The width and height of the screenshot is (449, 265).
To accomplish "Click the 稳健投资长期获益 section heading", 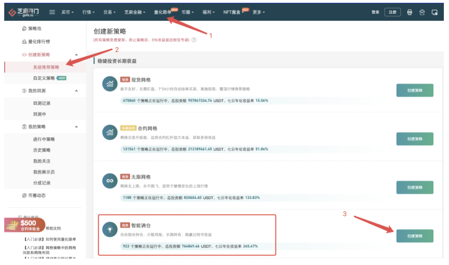I will 117,61.
